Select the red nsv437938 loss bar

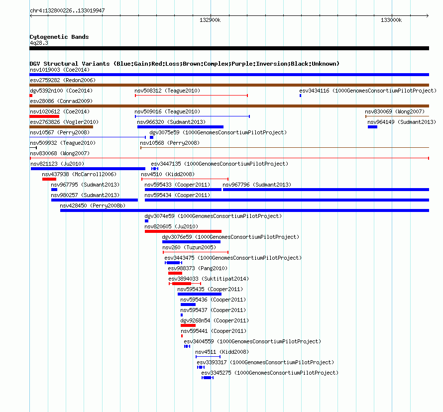tap(49, 179)
